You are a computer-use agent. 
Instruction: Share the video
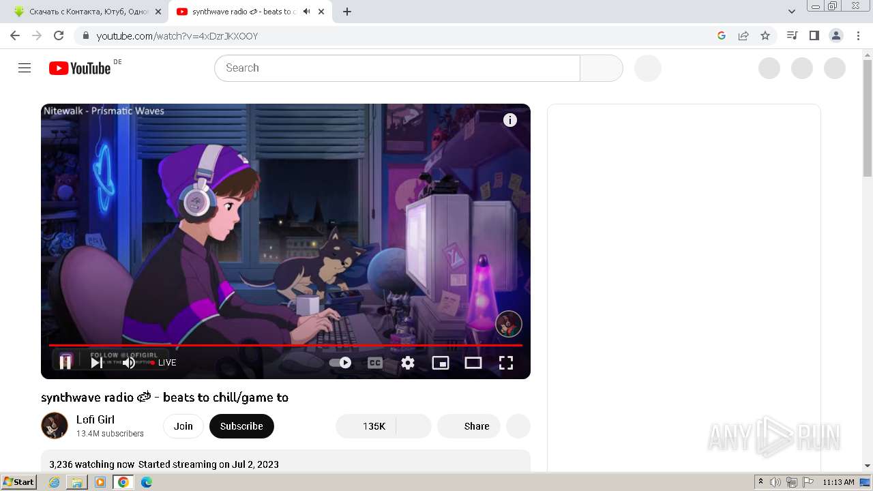[x=469, y=426]
